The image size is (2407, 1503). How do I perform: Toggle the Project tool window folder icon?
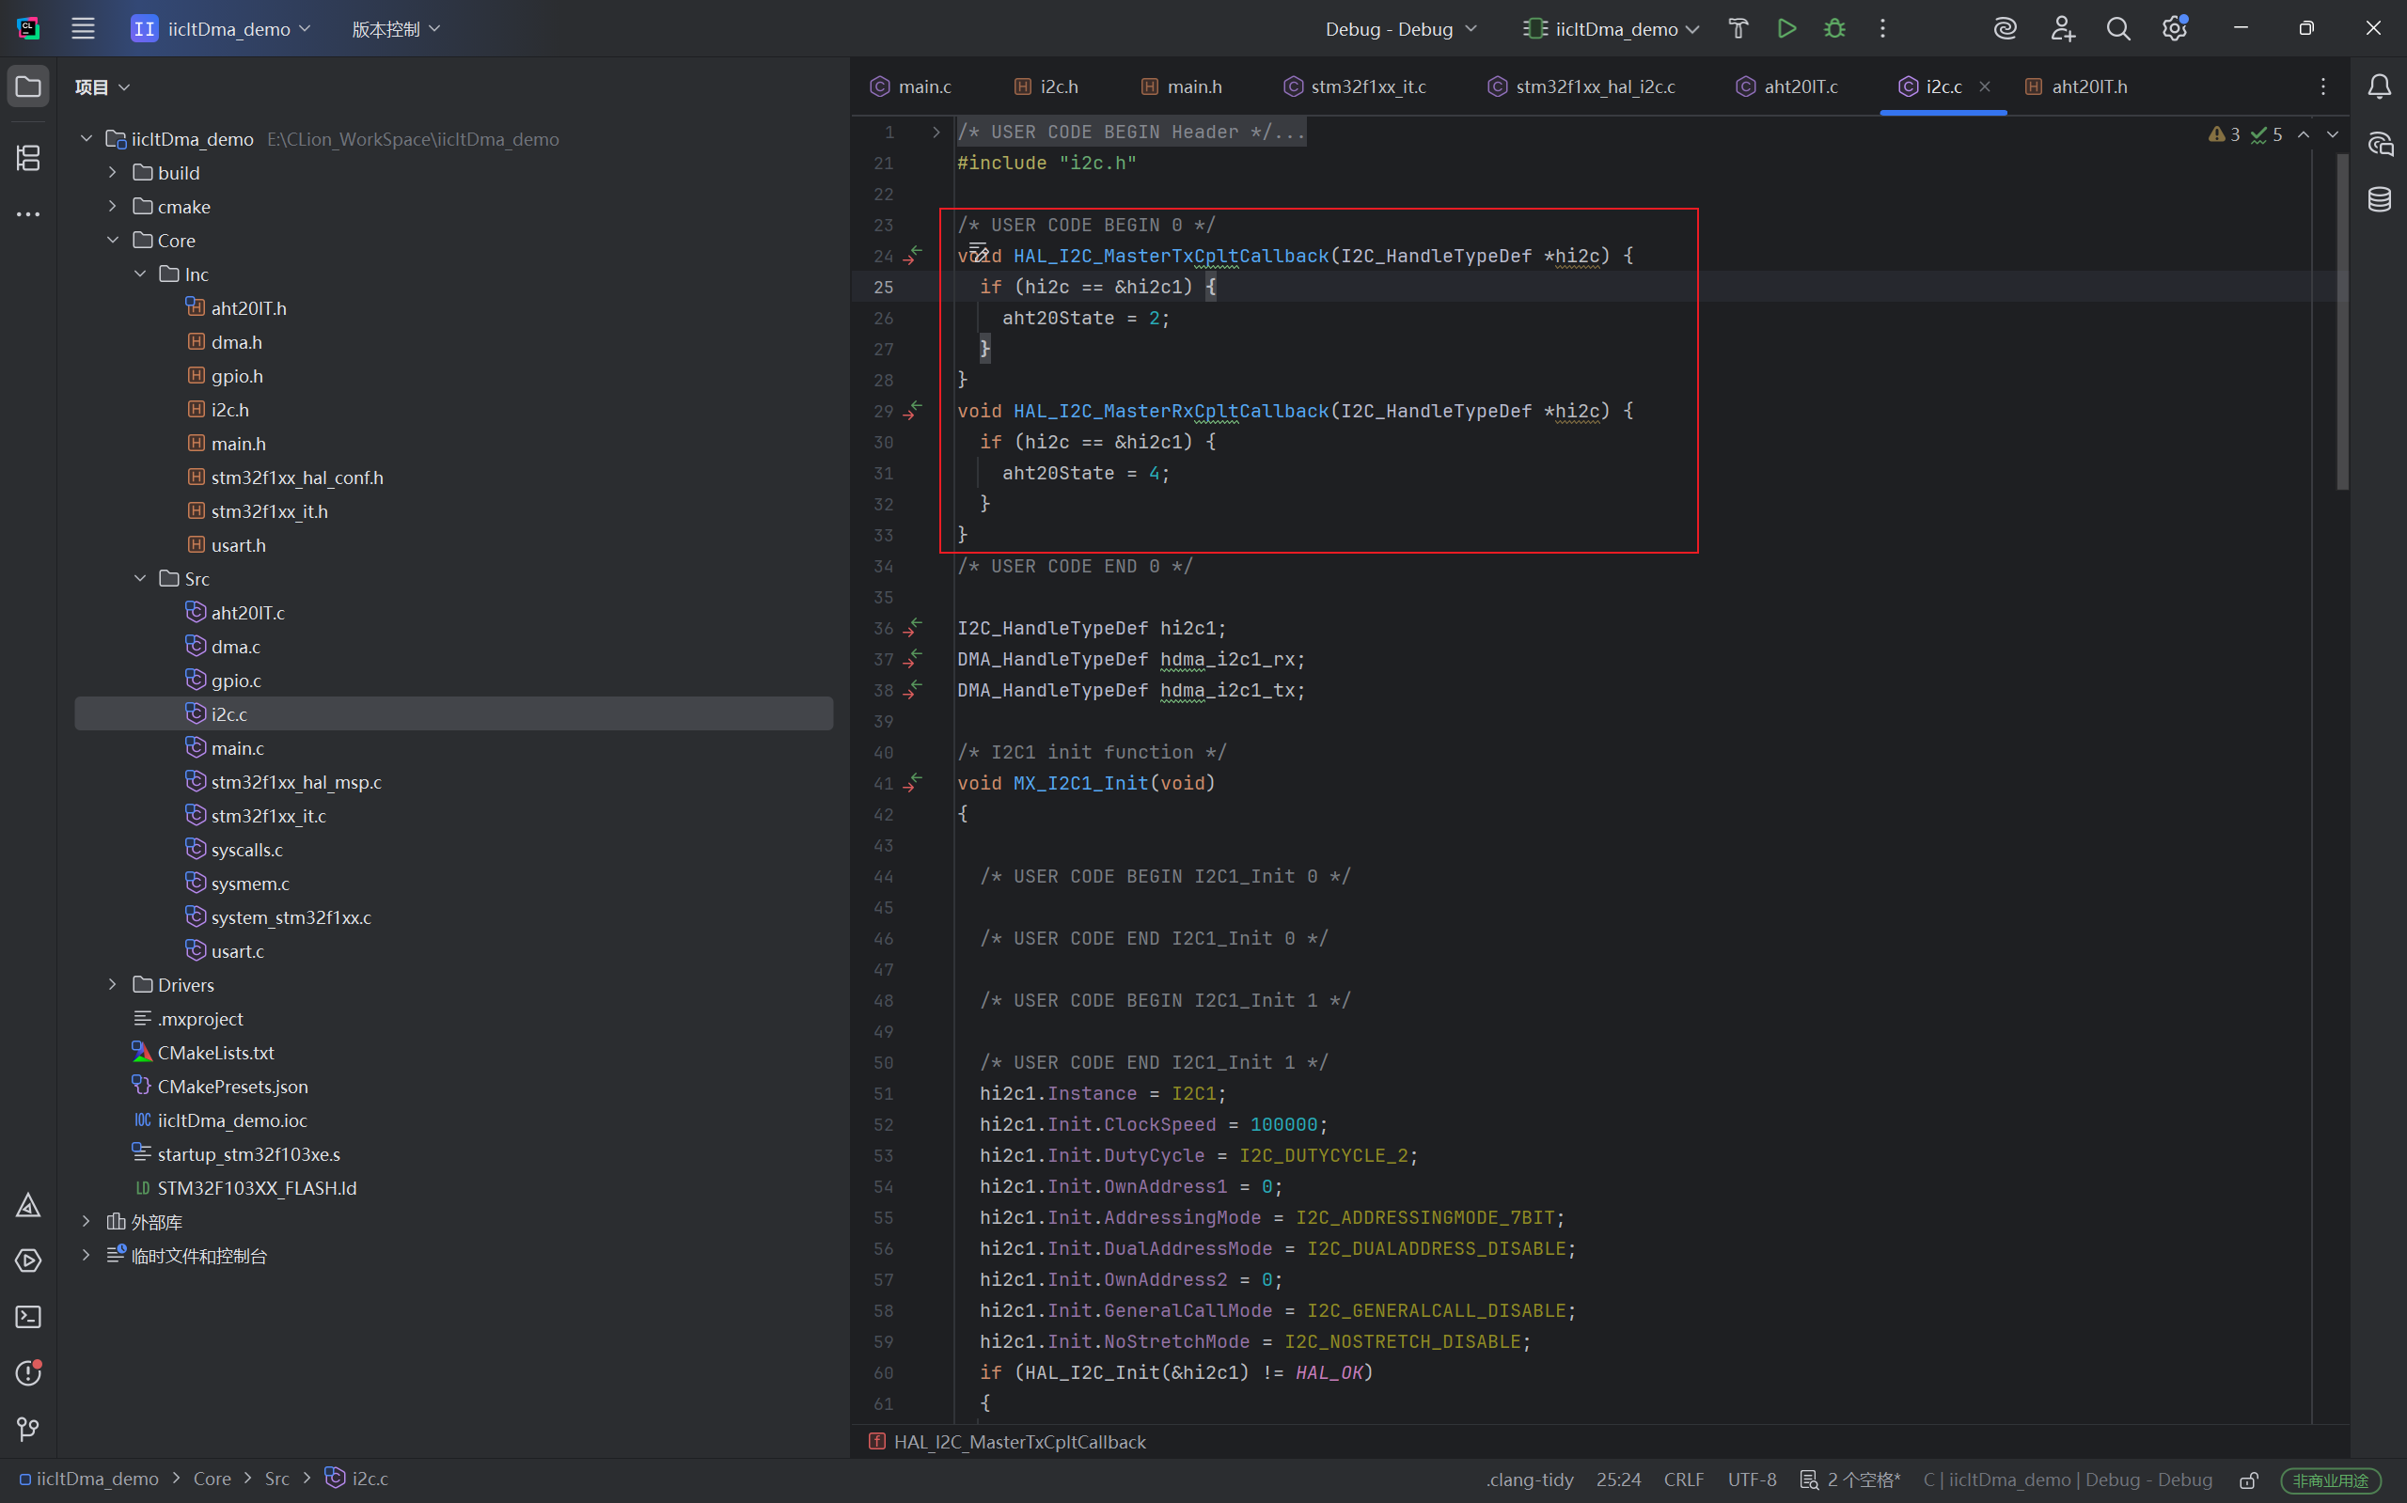[28, 87]
